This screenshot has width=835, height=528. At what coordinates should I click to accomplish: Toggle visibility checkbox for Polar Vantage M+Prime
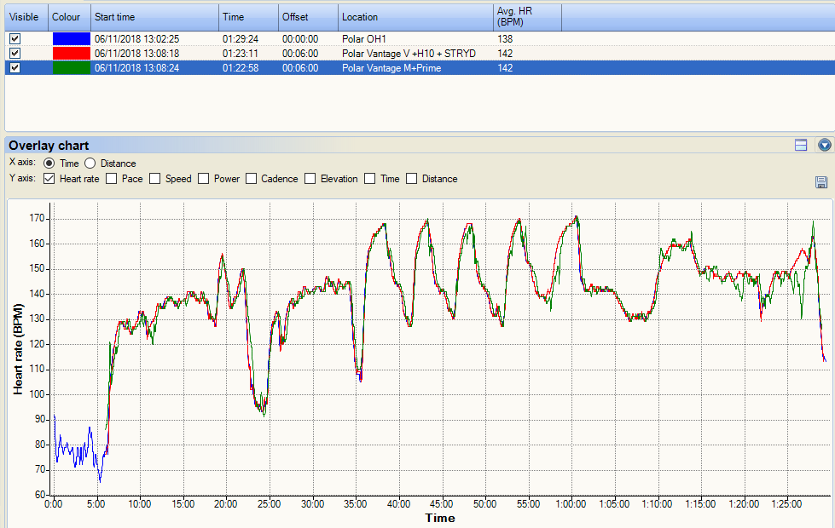point(14,68)
